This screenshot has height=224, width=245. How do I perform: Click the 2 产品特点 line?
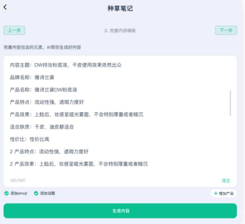49,152
